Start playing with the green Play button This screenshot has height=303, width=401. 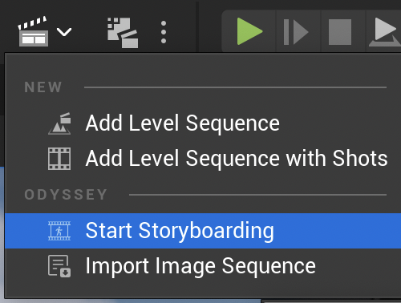[249, 31]
